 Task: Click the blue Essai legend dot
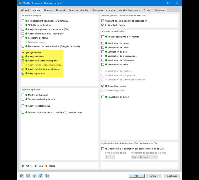(x=36, y=166)
